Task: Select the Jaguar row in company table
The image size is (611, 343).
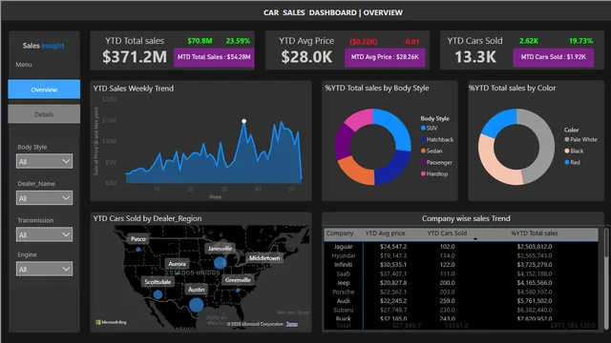Action: [461, 247]
